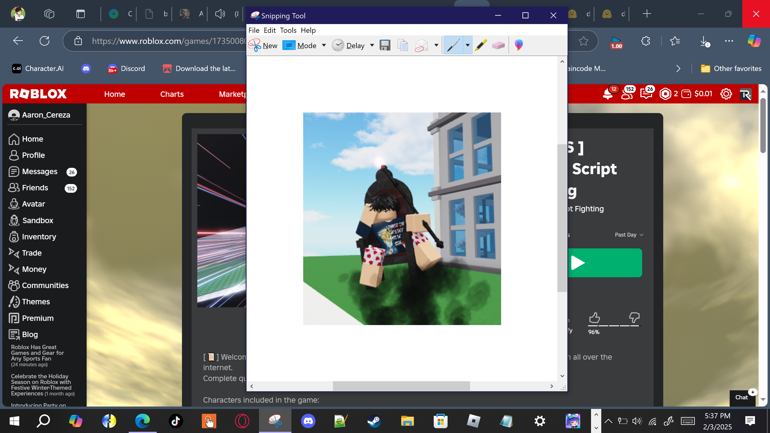
Task: Open Other favorites folder
Action: click(731, 69)
